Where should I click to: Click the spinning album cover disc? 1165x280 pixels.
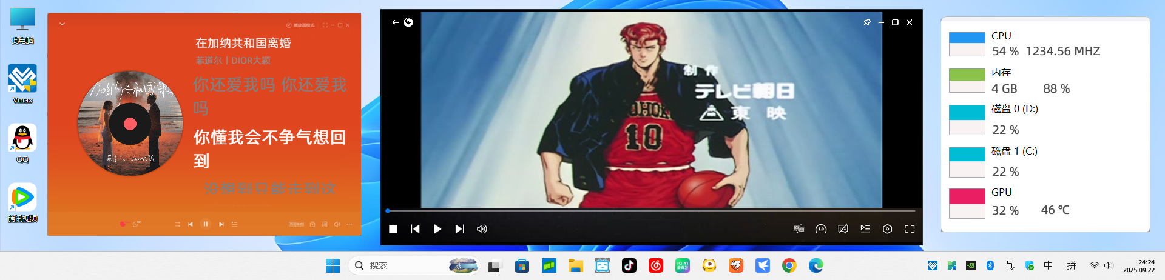130,124
